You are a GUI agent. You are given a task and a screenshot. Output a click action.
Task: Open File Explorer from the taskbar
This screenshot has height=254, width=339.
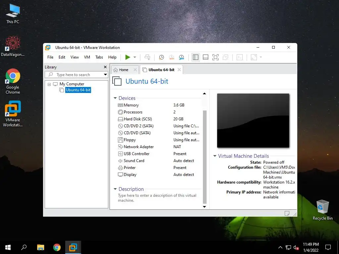[x=40, y=247]
